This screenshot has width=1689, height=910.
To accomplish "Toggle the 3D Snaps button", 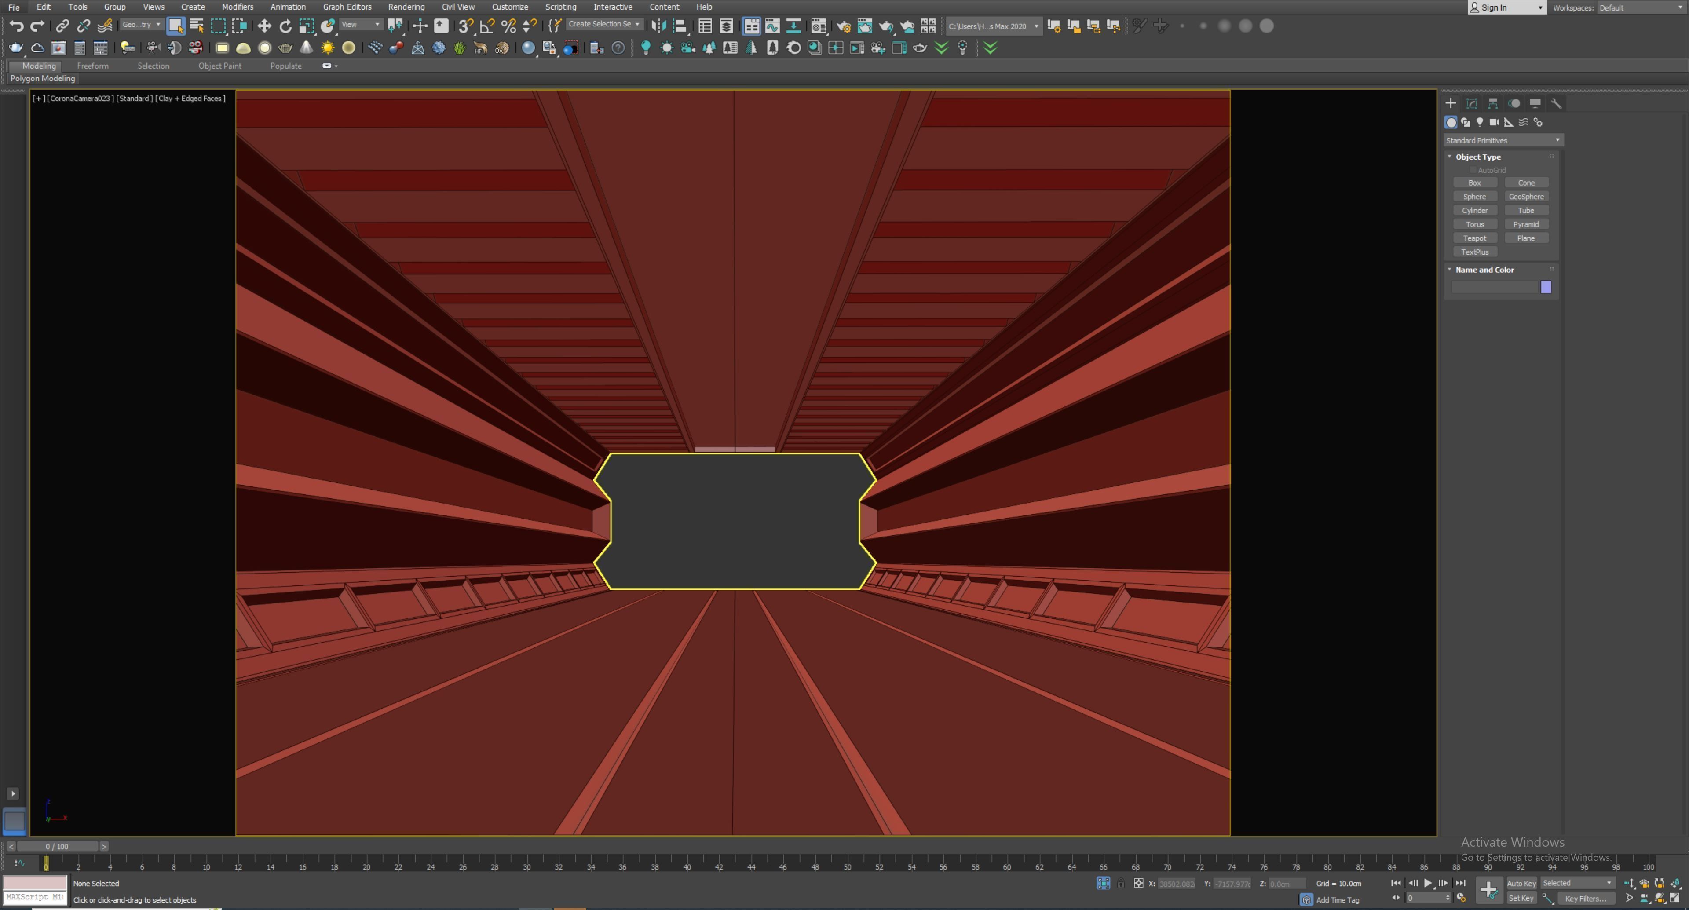I will [465, 26].
